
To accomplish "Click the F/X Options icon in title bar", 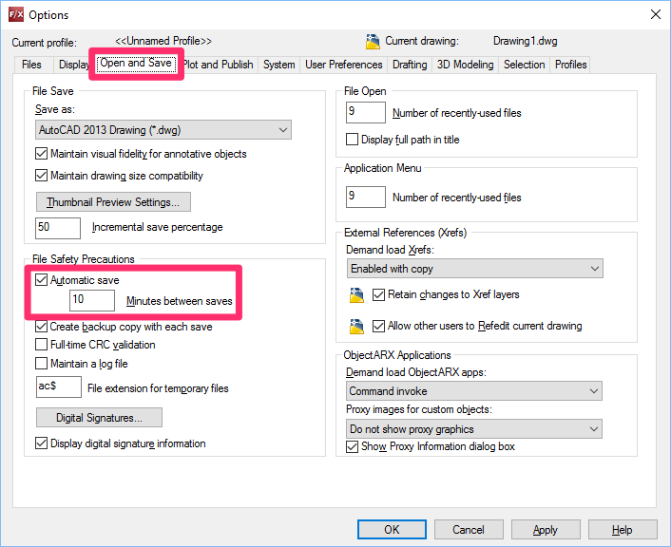I will 16,14.
